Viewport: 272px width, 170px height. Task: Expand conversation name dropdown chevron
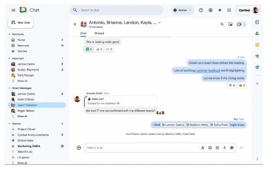pyautogui.click(x=159, y=23)
